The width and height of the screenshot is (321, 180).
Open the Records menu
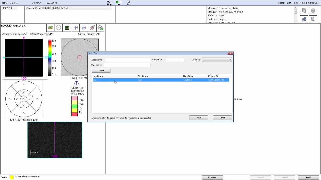pyautogui.click(x=281, y=3)
